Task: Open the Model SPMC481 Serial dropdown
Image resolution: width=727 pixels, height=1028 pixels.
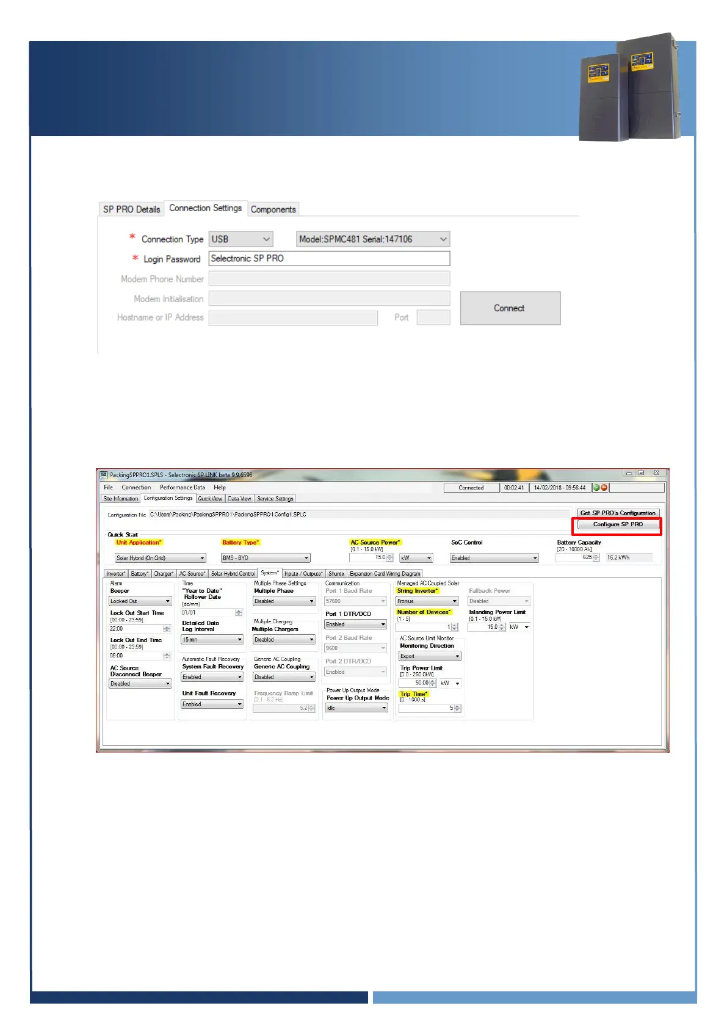Action: pos(373,239)
